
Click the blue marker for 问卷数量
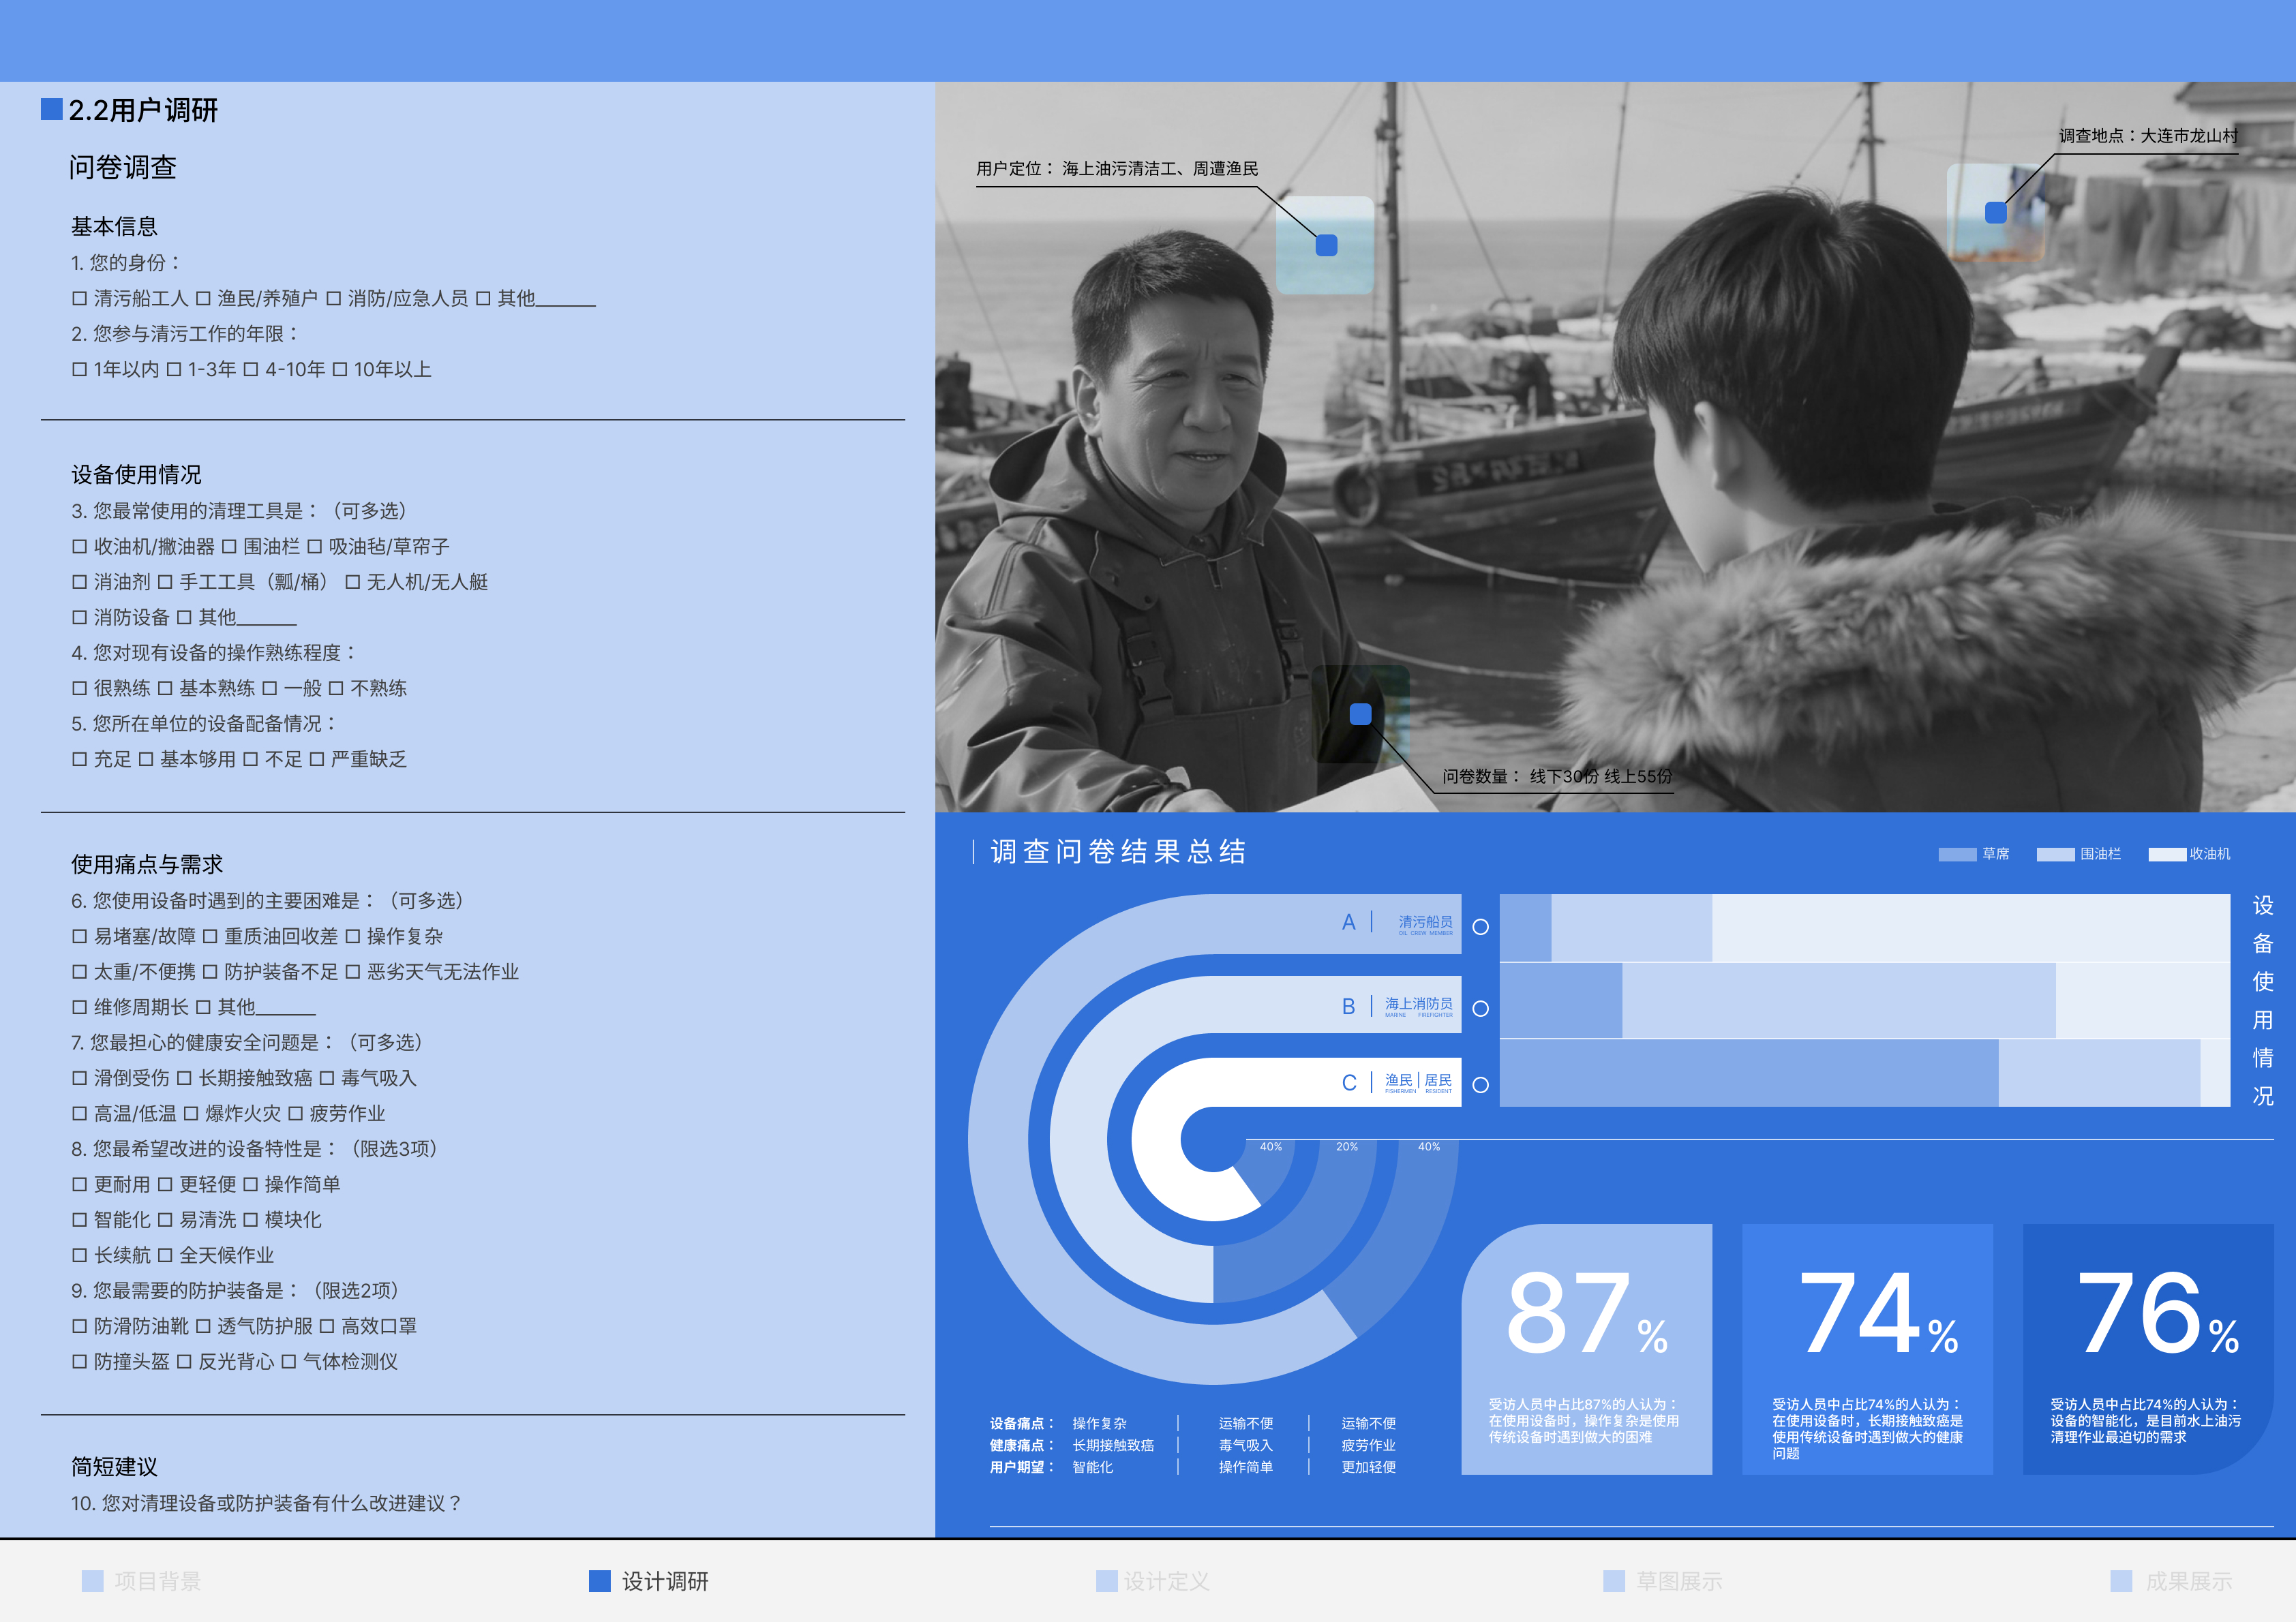point(1360,714)
